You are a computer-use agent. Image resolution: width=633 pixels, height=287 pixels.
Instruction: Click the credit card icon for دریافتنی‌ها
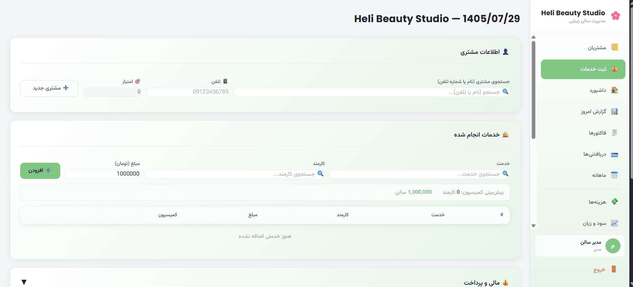[614, 154]
